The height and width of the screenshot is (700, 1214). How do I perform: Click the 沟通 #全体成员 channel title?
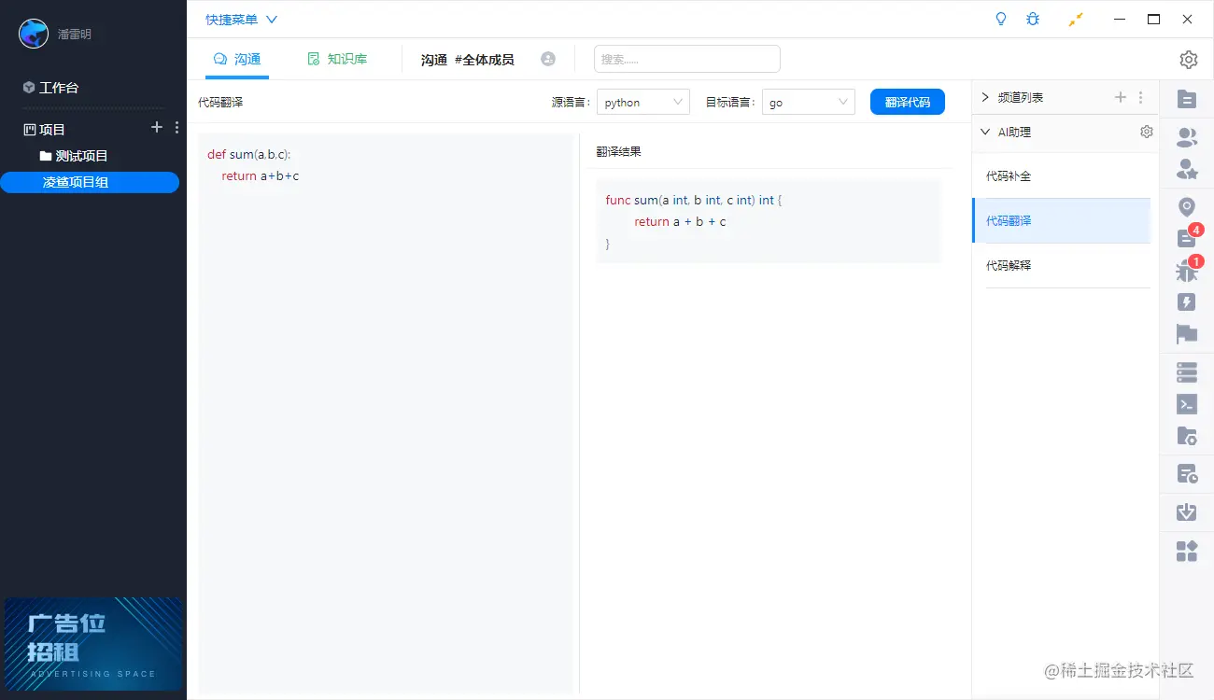[467, 59]
